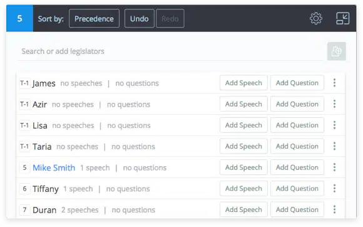The height and width of the screenshot is (227, 363).
Task: Click the blue number 5 counter badge
Action: pyautogui.click(x=19, y=18)
